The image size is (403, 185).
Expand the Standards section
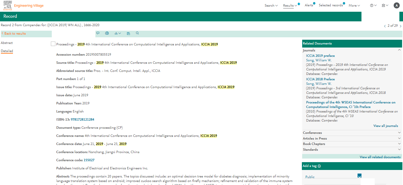point(399,150)
